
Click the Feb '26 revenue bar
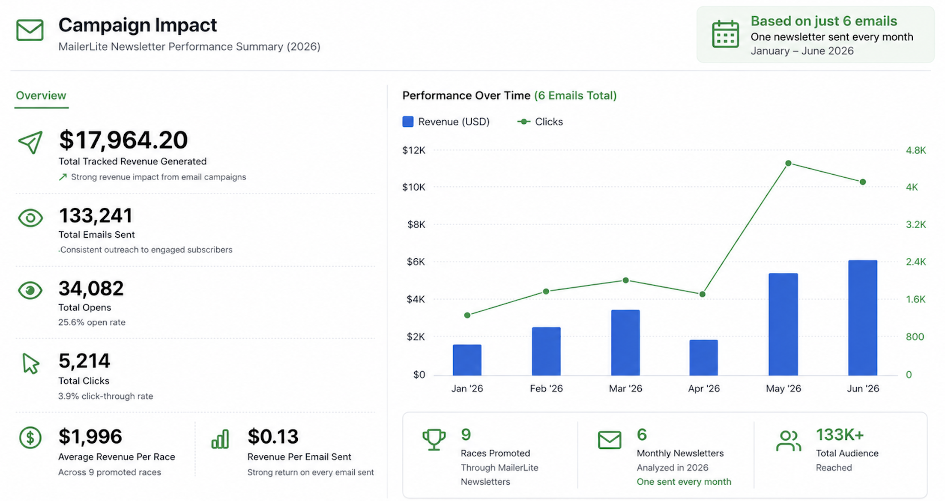[546, 352]
